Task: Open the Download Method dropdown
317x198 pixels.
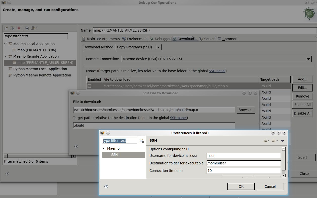Action: click(x=158, y=47)
